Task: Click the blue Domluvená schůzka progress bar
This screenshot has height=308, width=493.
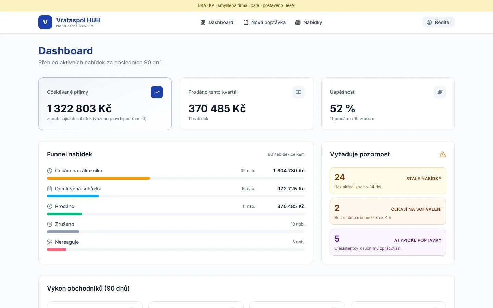Action: (x=73, y=196)
